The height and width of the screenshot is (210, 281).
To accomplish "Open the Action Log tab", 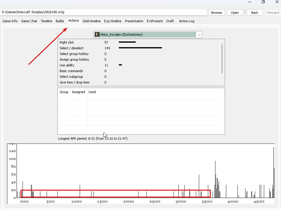I will pos(187,21).
